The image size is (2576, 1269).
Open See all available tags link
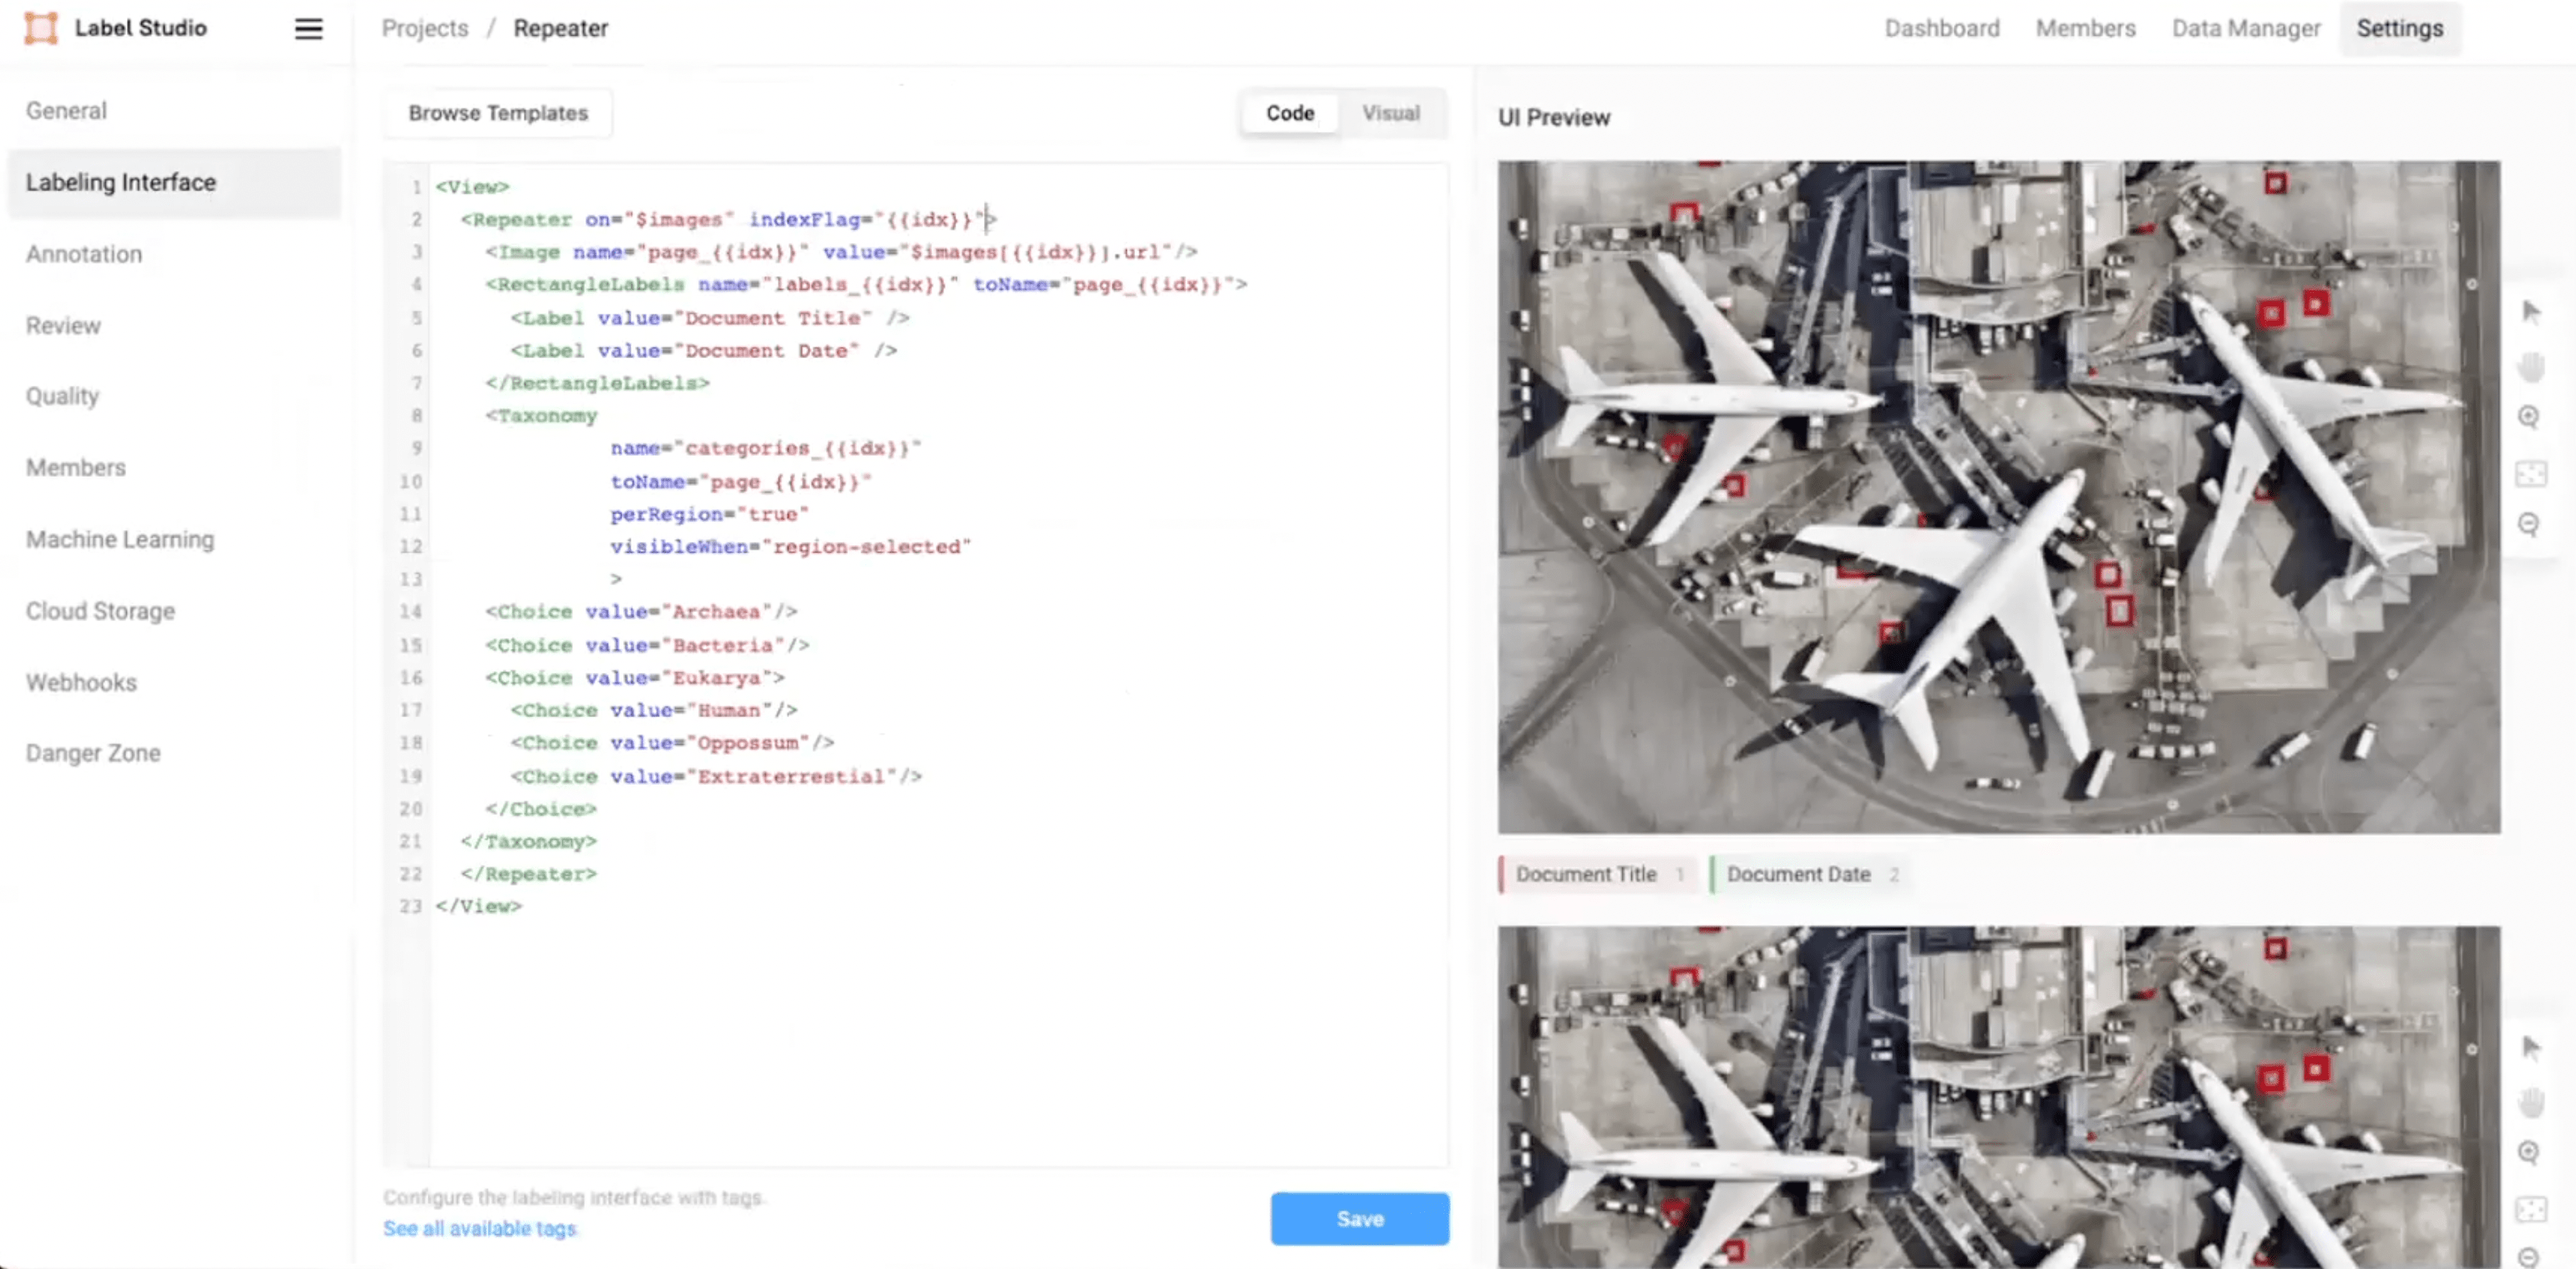coord(480,1228)
